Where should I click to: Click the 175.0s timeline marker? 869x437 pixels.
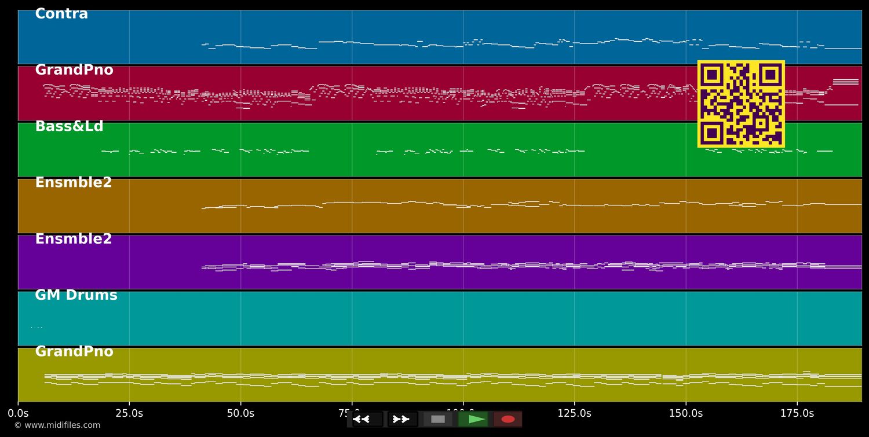[797, 413]
